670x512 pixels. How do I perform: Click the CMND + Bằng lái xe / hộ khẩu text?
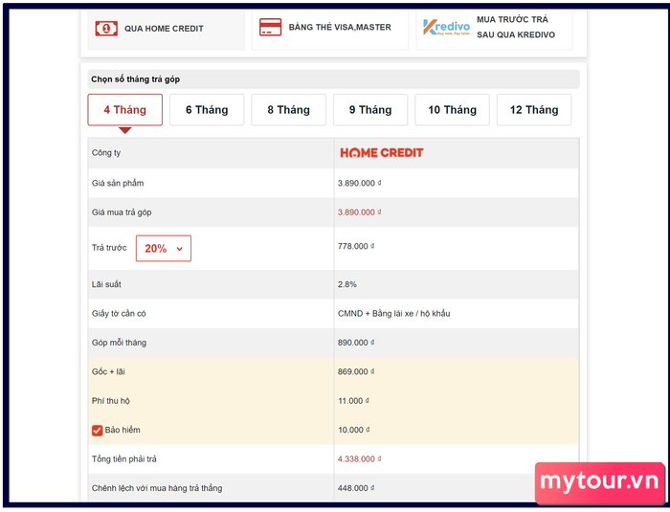(394, 313)
